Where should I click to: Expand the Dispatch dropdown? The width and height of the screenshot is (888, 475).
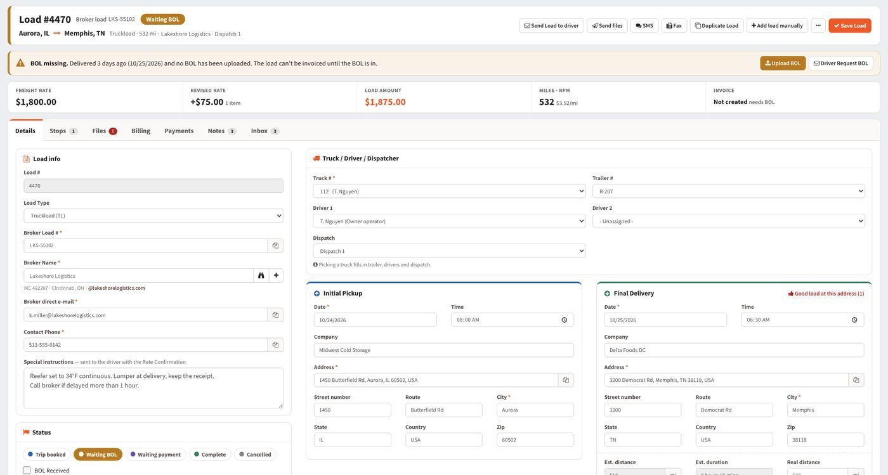[449, 251]
